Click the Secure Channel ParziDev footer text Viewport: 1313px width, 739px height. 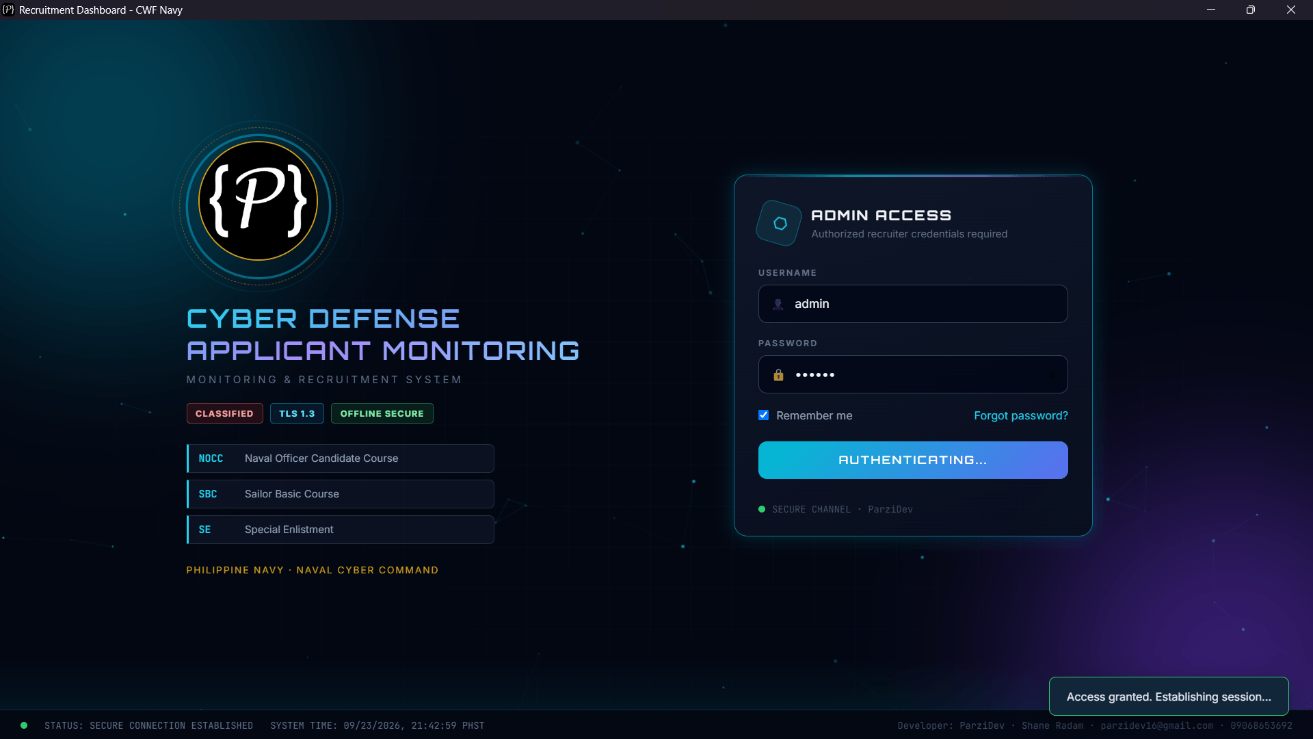842,509
